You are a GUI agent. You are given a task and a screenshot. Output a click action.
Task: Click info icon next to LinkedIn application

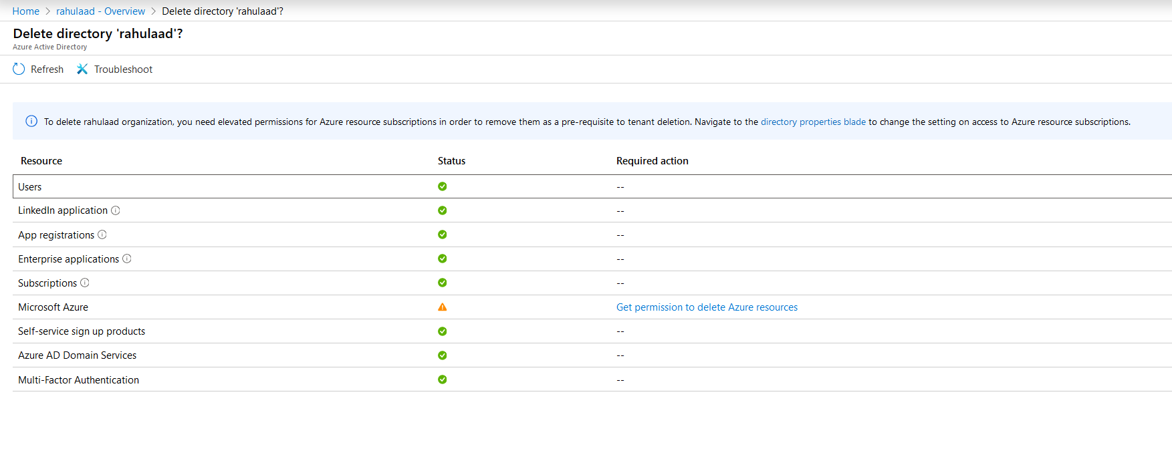click(116, 210)
